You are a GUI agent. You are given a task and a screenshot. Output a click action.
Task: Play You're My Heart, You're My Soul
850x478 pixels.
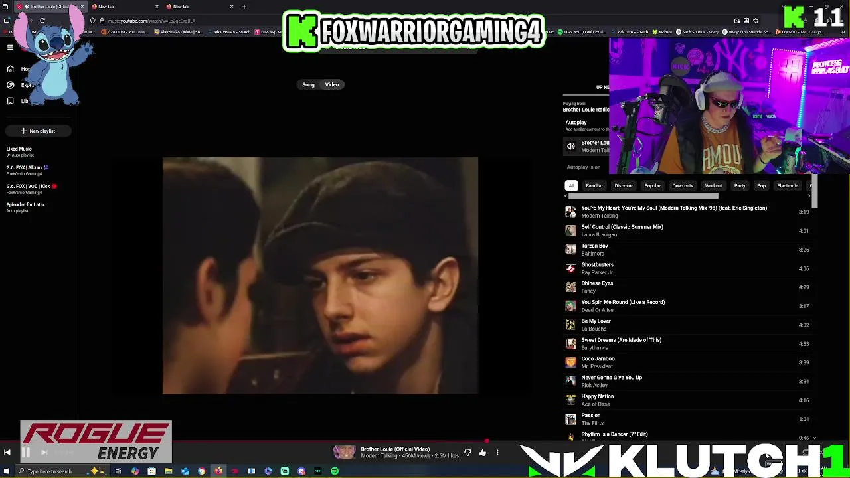pyautogui.click(x=687, y=211)
